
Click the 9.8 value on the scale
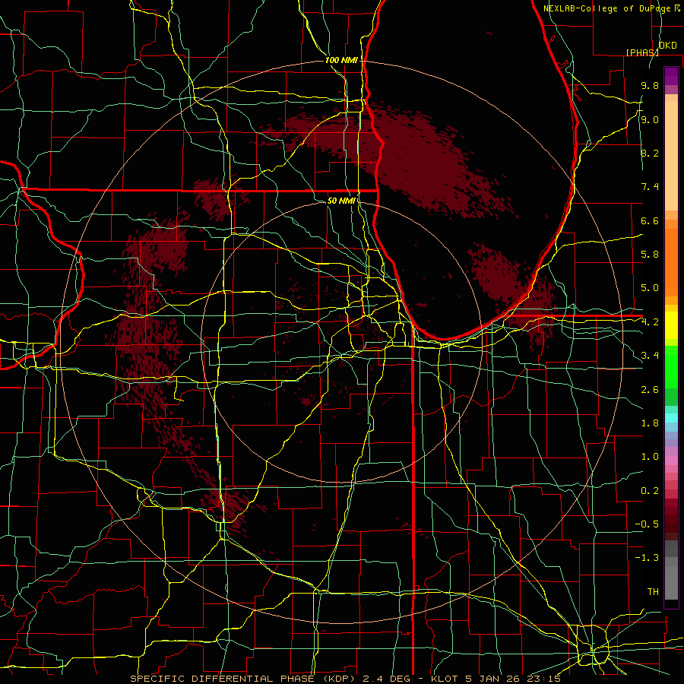pos(650,85)
